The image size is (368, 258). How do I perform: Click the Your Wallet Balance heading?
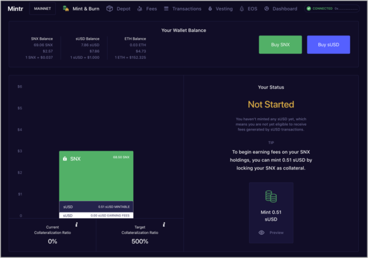pos(183,30)
